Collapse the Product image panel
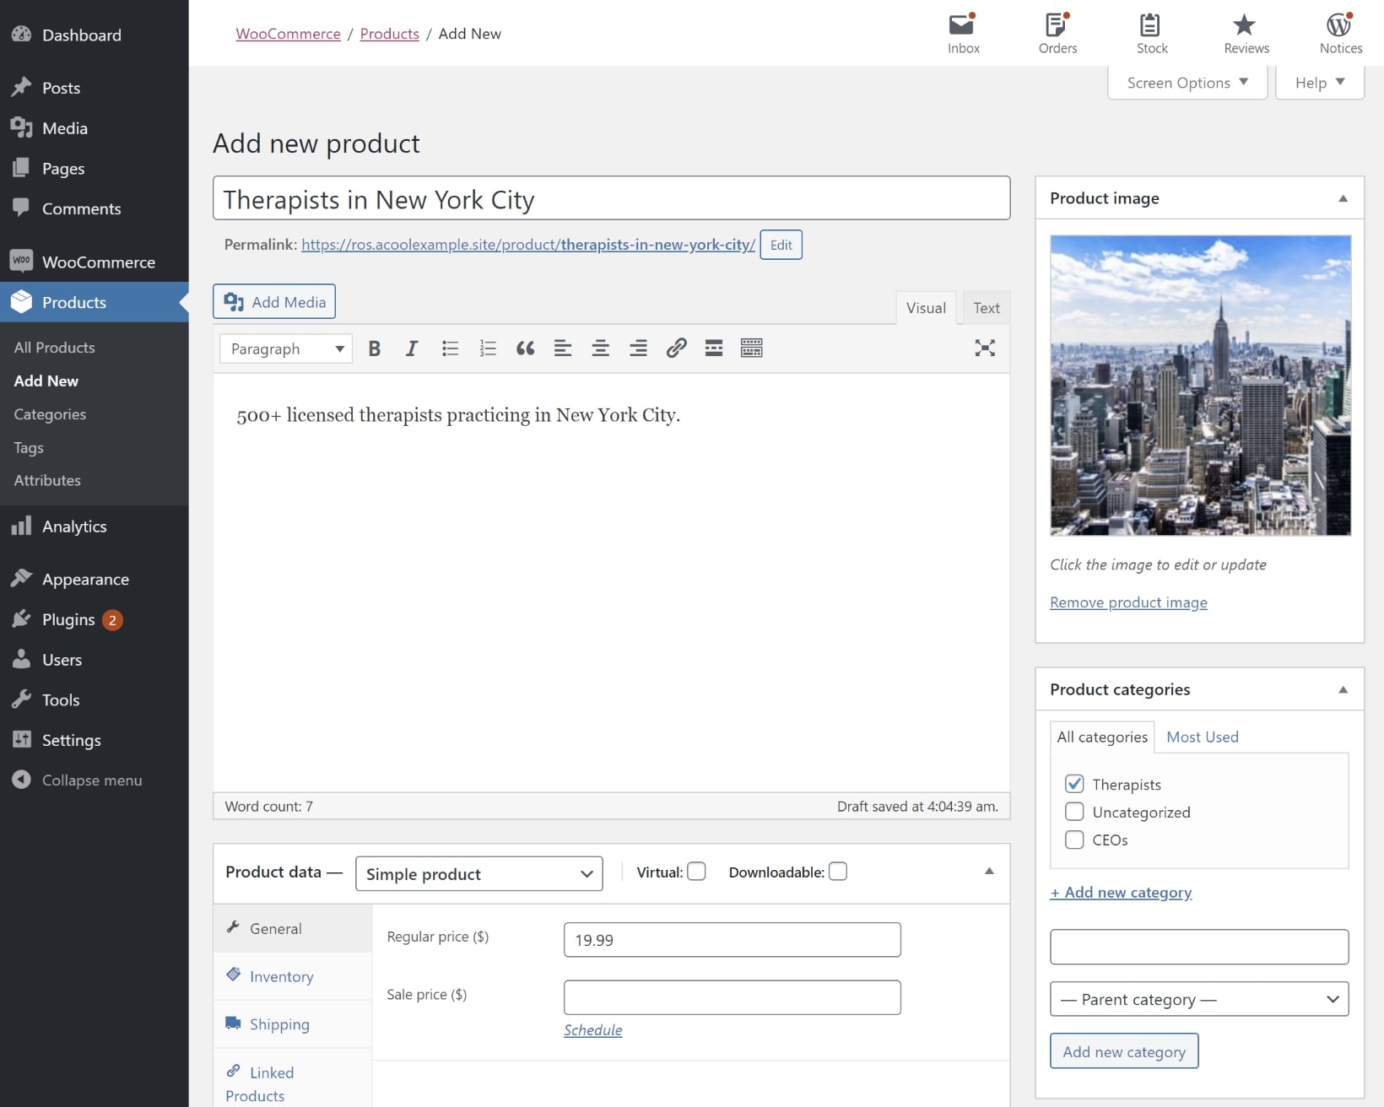This screenshot has width=1384, height=1107. click(1342, 197)
